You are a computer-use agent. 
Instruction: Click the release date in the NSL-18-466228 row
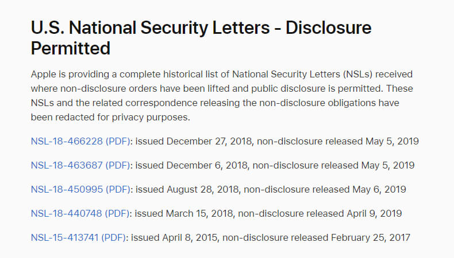(392, 141)
